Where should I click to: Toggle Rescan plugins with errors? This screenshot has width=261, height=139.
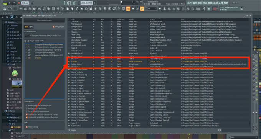[27, 108]
